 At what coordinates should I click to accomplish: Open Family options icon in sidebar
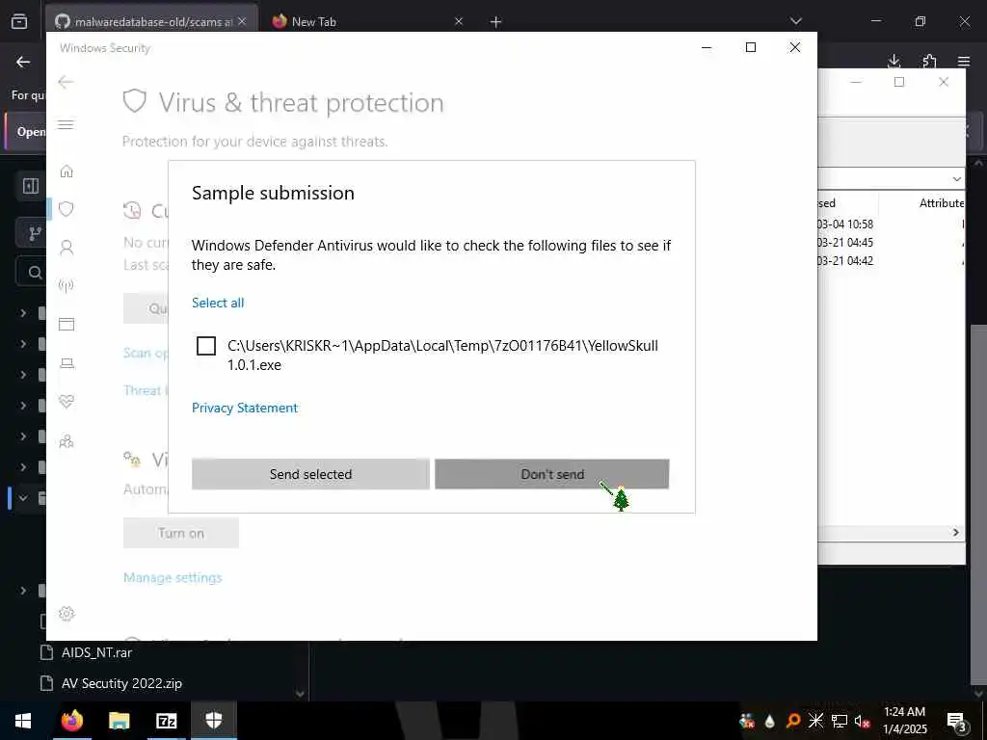coord(67,441)
